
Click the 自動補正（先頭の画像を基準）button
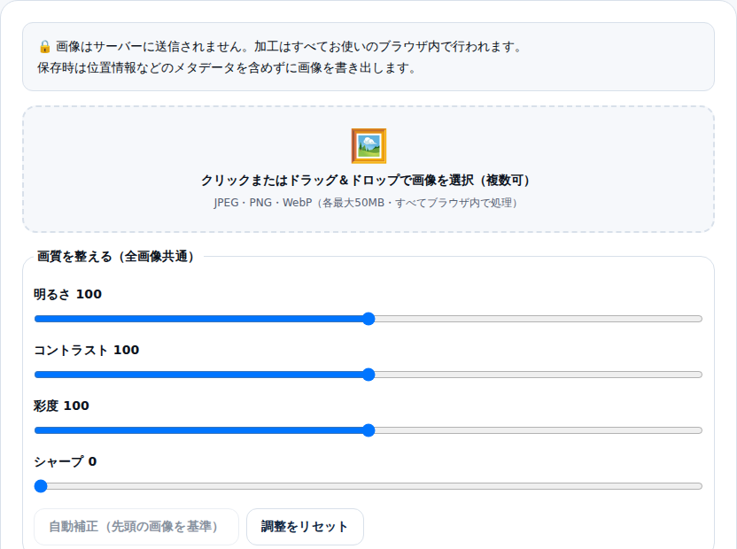pyautogui.click(x=136, y=527)
